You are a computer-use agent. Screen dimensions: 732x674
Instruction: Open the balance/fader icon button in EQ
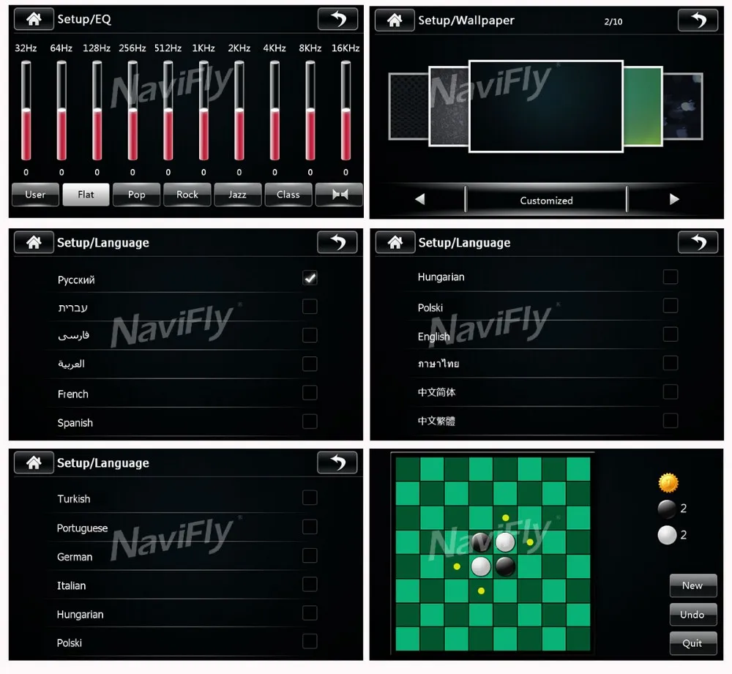[339, 195]
